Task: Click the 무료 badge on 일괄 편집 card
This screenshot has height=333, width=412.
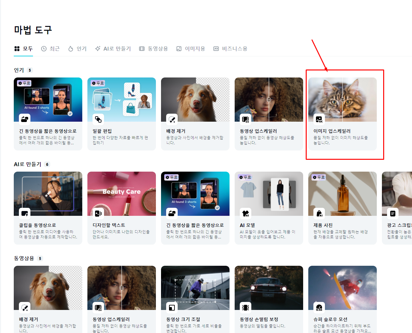Action: [x=98, y=83]
